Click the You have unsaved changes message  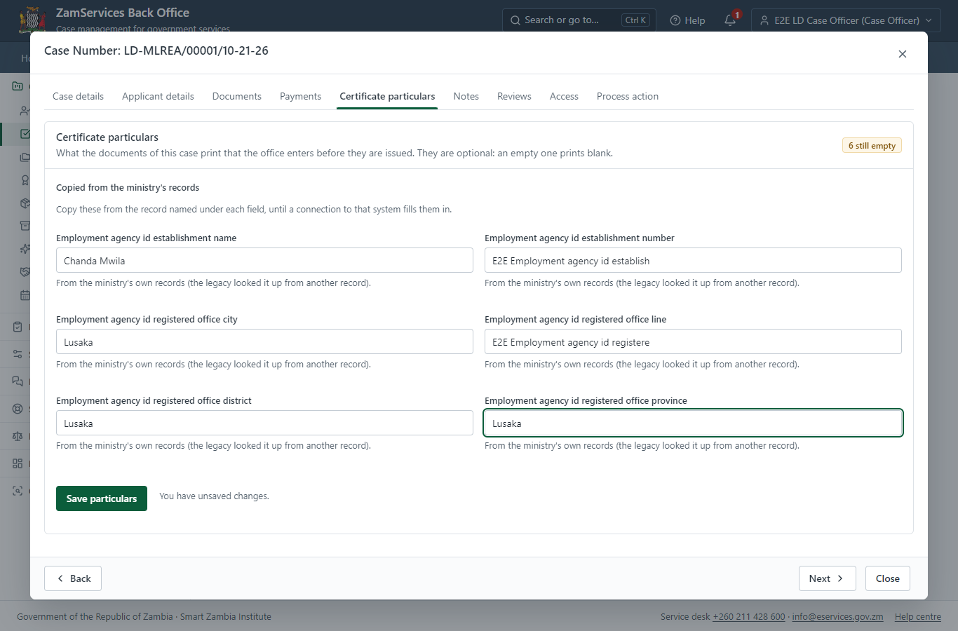214,496
